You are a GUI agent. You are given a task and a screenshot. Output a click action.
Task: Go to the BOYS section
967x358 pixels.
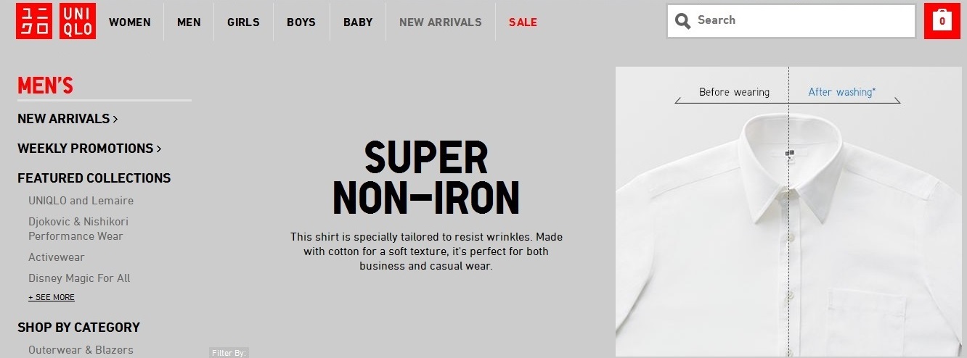301,22
